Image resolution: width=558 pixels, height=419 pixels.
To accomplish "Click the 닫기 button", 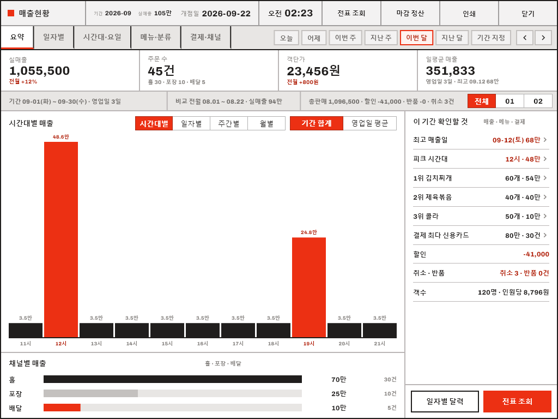I will pyautogui.click(x=527, y=13).
